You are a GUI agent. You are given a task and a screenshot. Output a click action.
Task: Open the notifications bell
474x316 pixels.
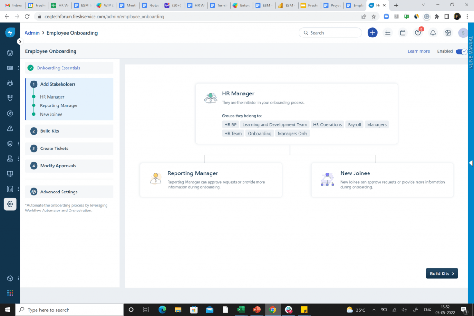pyautogui.click(x=433, y=33)
